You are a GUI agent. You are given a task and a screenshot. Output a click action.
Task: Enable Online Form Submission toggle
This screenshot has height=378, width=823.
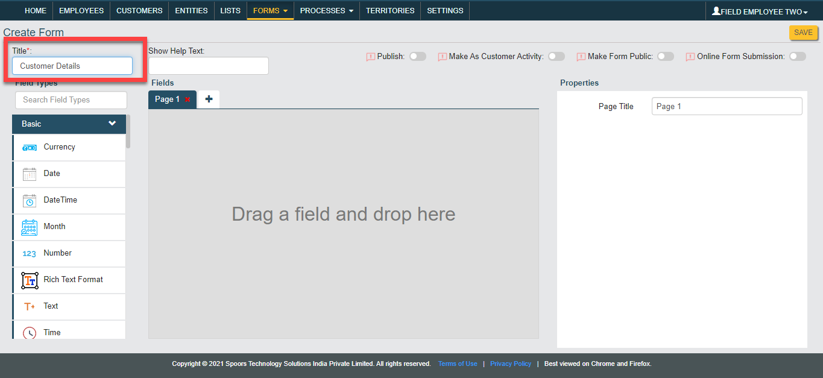[x=797, y=57]
